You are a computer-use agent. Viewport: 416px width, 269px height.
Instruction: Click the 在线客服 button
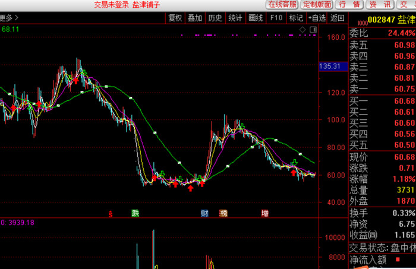tap(282, 5)
